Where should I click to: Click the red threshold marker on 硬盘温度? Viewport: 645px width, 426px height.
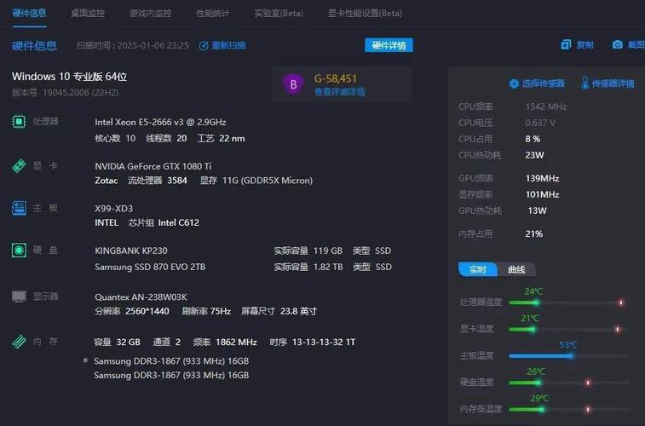coord(588,383)
